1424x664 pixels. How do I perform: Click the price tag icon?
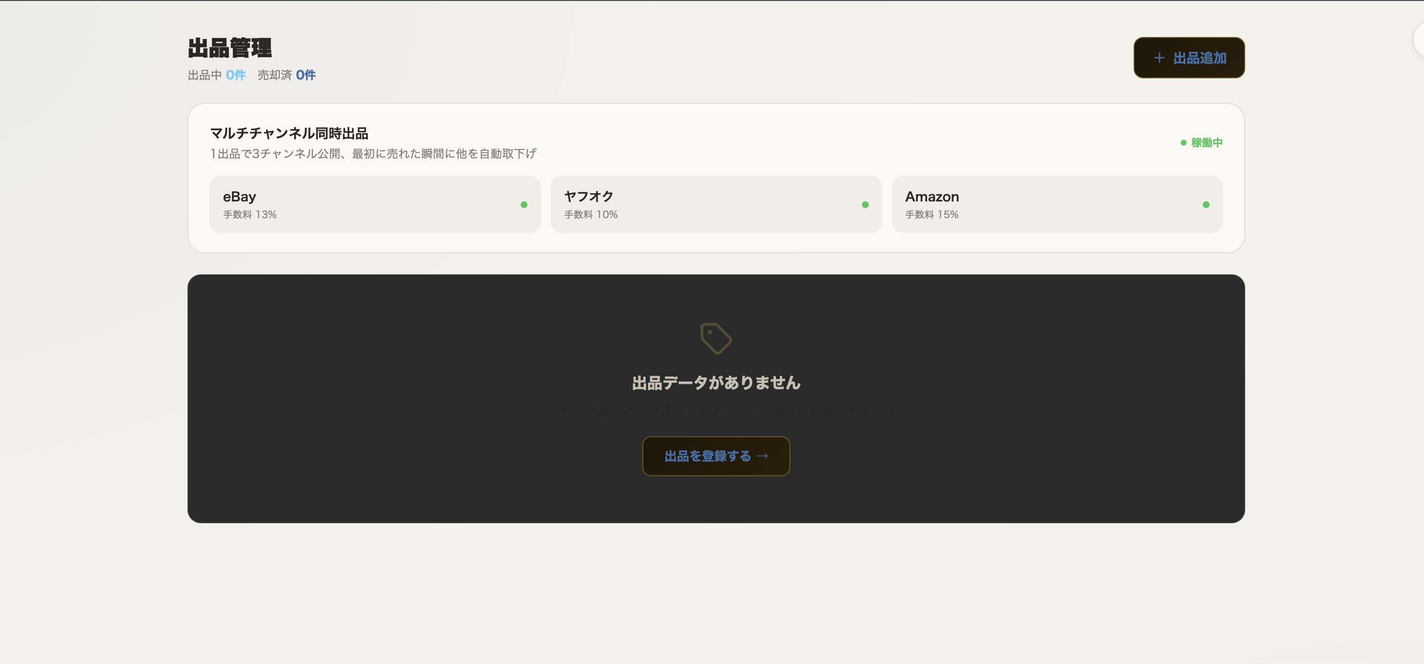[x=716, y=339]
